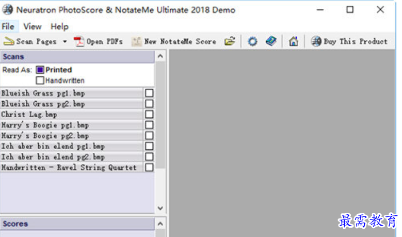Open the File menu
Screen dimensions: 402x237
(8, 26)
